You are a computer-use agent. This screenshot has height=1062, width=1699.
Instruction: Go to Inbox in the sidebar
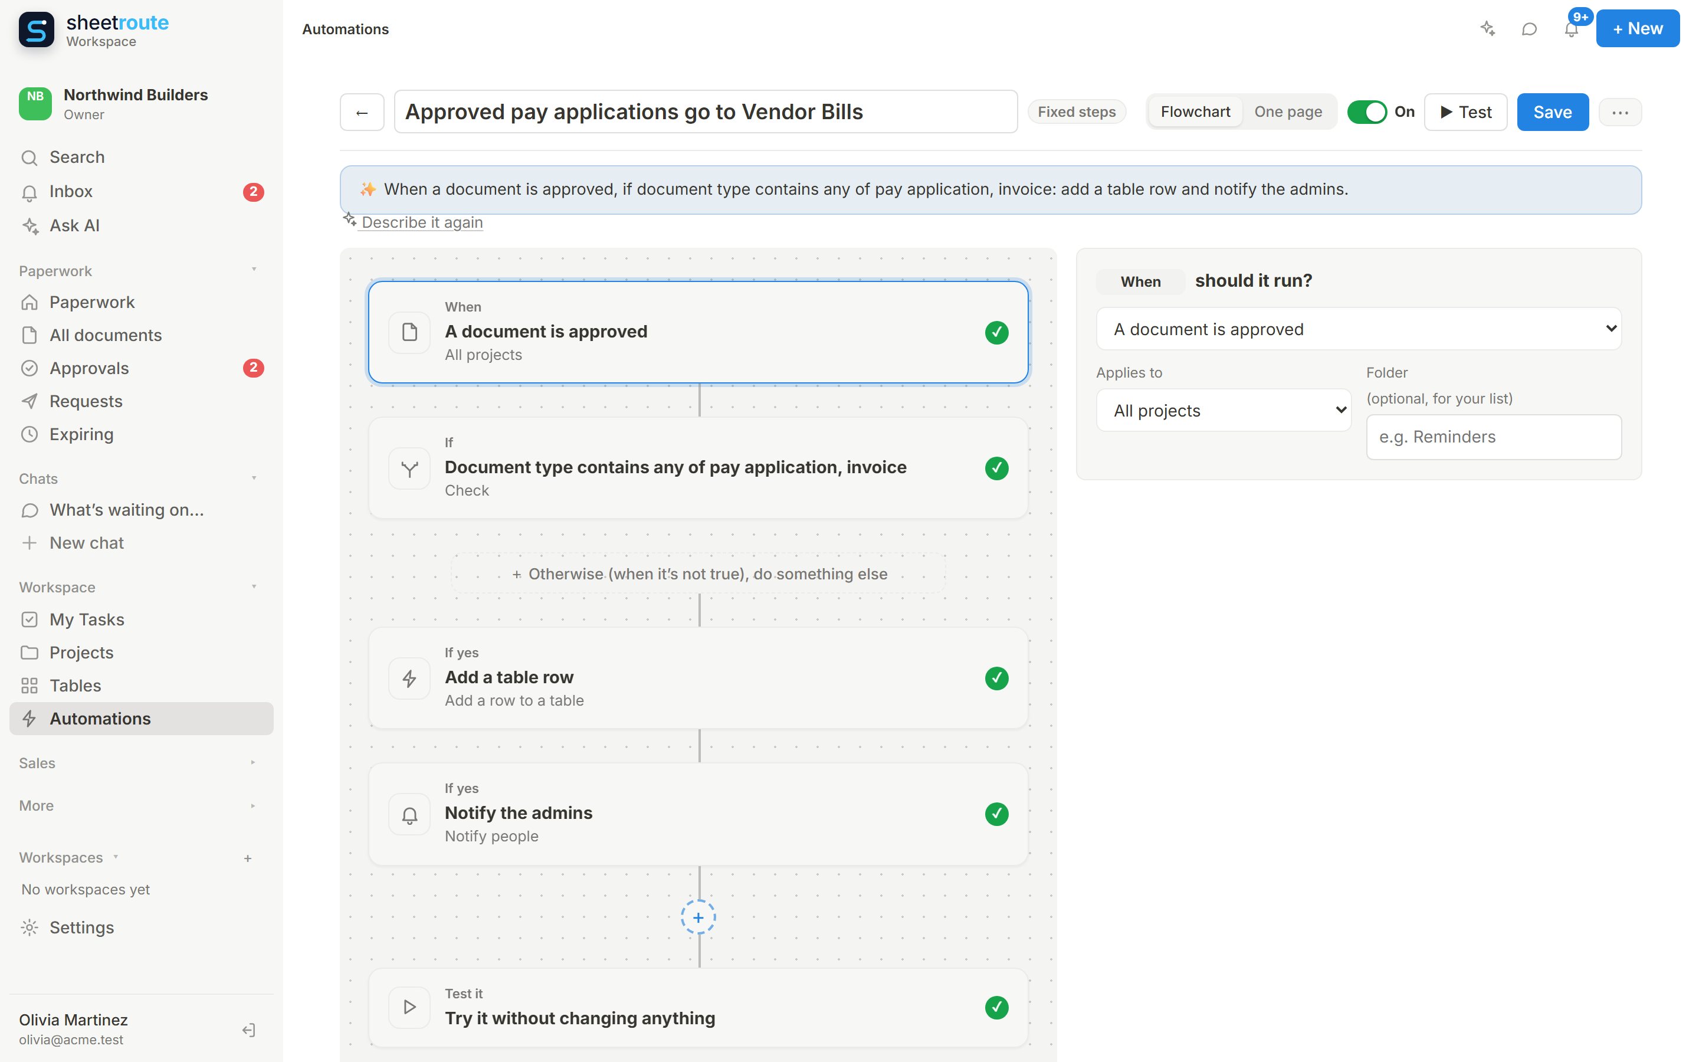click(x=141, y=192)
